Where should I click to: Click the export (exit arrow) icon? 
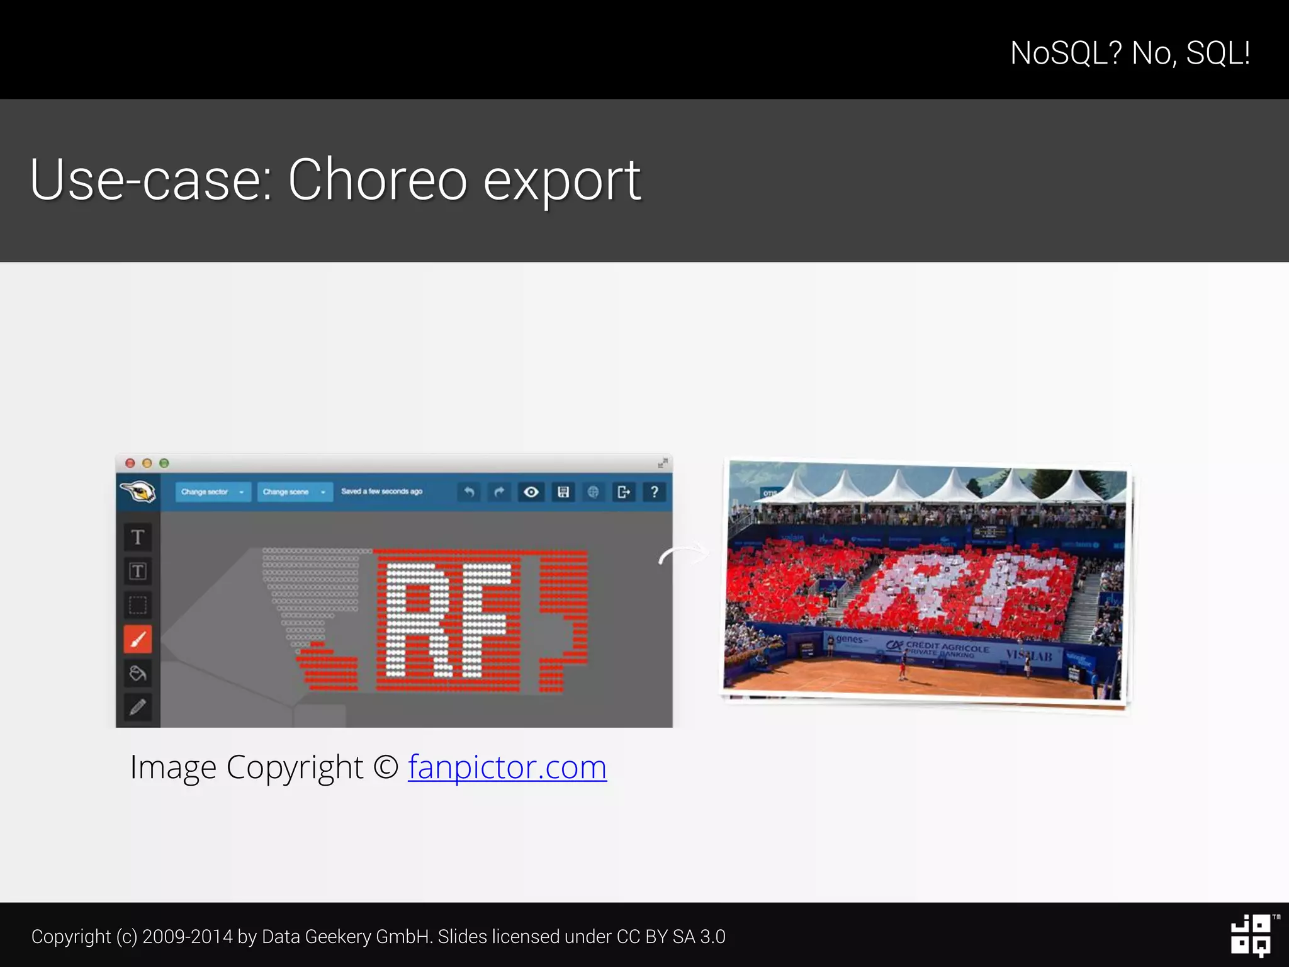tap(624, 492)
